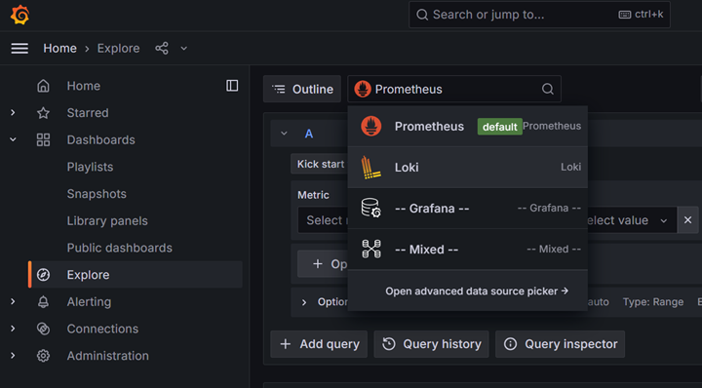Screen dimensions: 702x388
Task: Click the Dashboards grid icon
Action: pyautogui.click(x=44, y=140)
